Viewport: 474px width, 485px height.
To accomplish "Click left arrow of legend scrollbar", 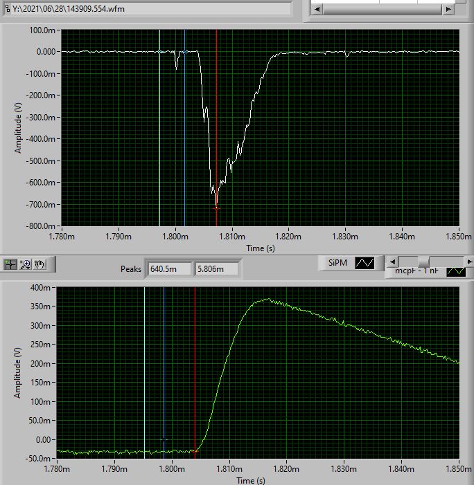I will click(x=392, y=262).
